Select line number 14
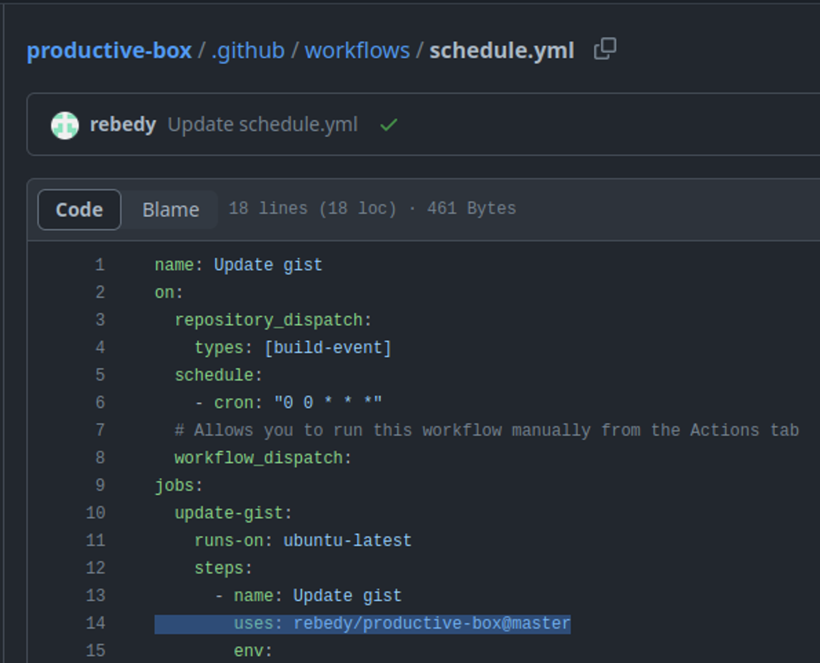The image size is (820, 663). point(96,623)
